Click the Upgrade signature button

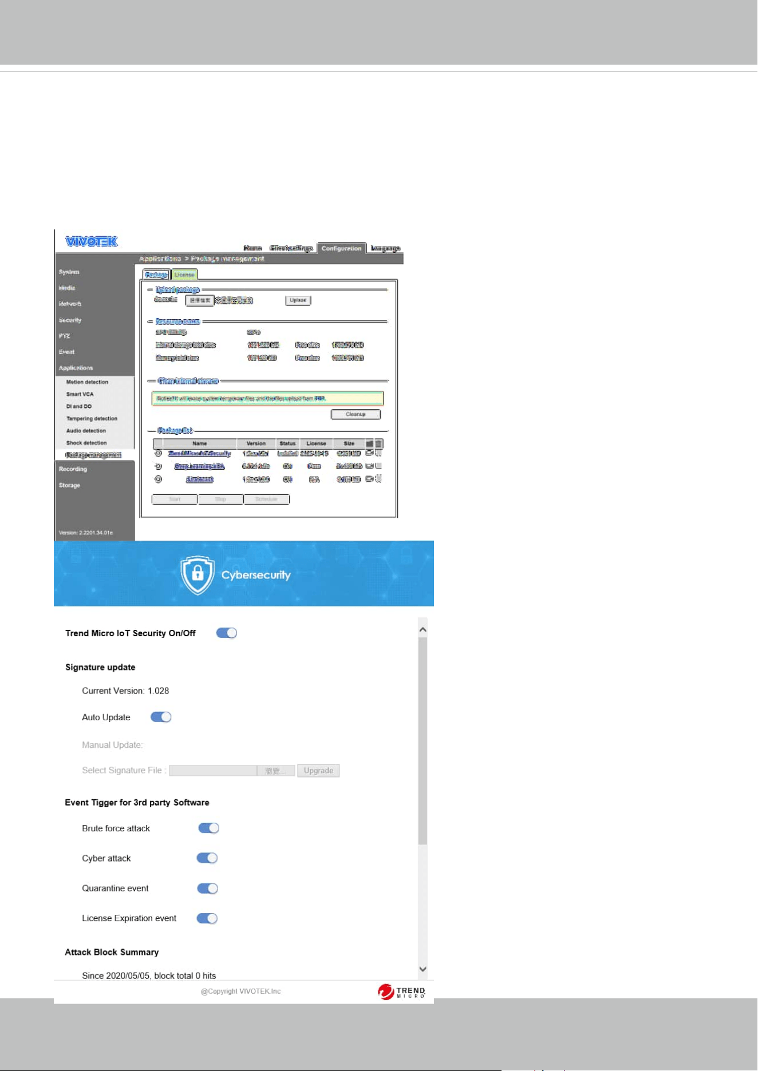click(x=318, y=771)
